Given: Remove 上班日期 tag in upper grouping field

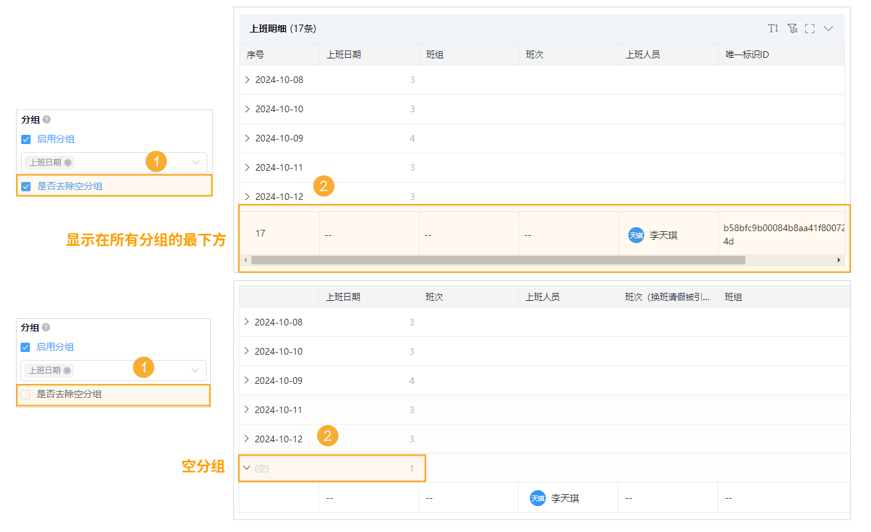Looking at the screenshot, I should click(68, 163).
